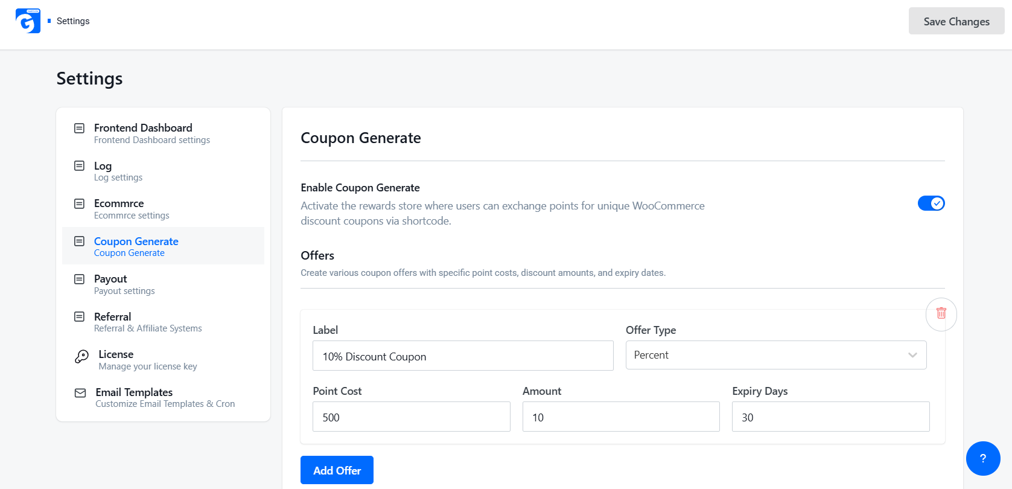Click the Email Templates envelope icon

coord(80,393)
